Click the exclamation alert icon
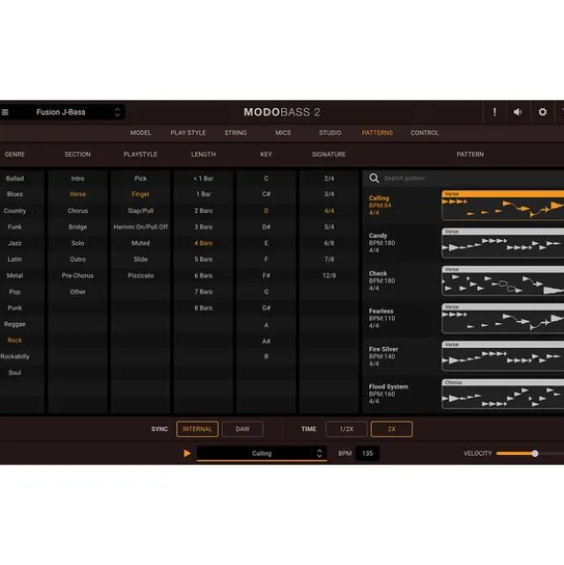This screenshot has width=564, height=565. (x=495, y=112)
